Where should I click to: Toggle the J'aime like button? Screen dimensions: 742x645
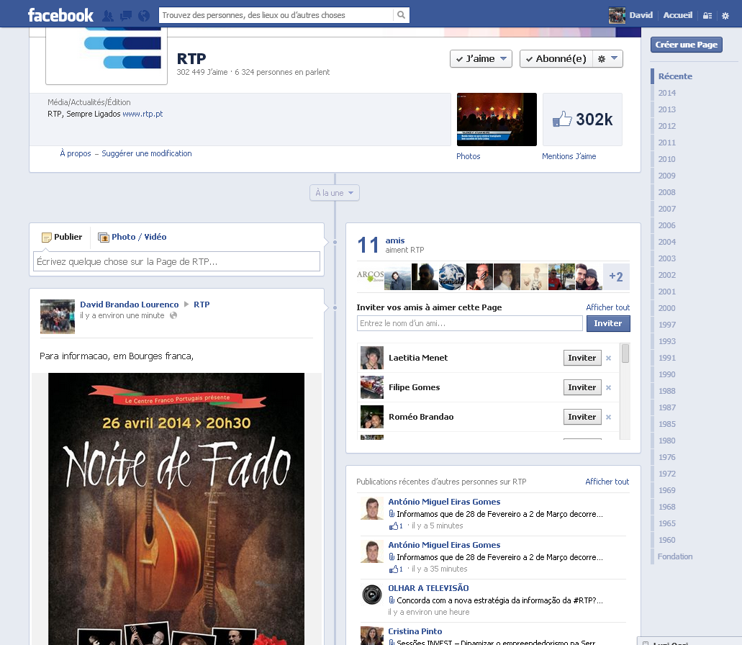(481, 59)
